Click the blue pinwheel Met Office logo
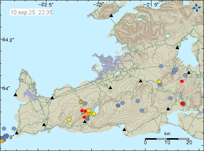204x151 pixels. pyautogui.click(x=196, y=8)
